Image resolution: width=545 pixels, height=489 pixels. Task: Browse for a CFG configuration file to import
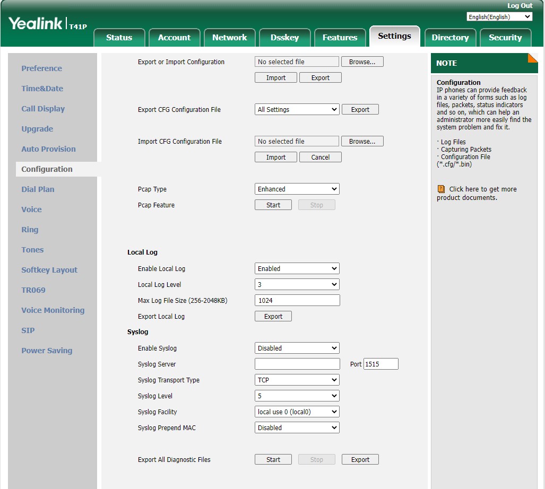(362, 142)
